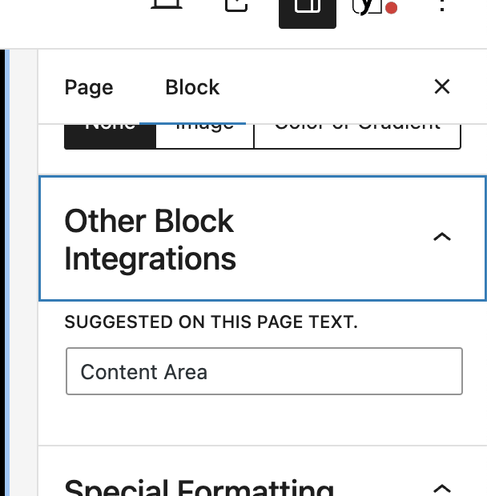Screen dimensions: 487x496
Task: Close the settings sidebar with X
Action: [442, 86]
